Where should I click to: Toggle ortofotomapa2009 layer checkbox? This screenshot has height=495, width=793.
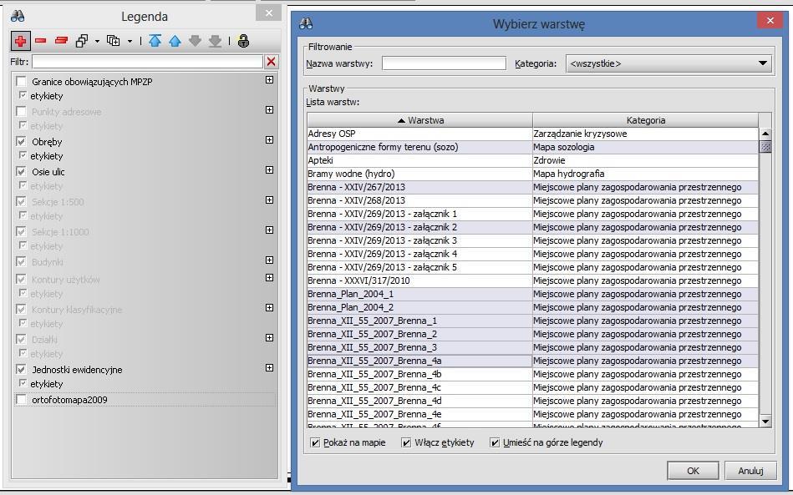tap(21, 400)
